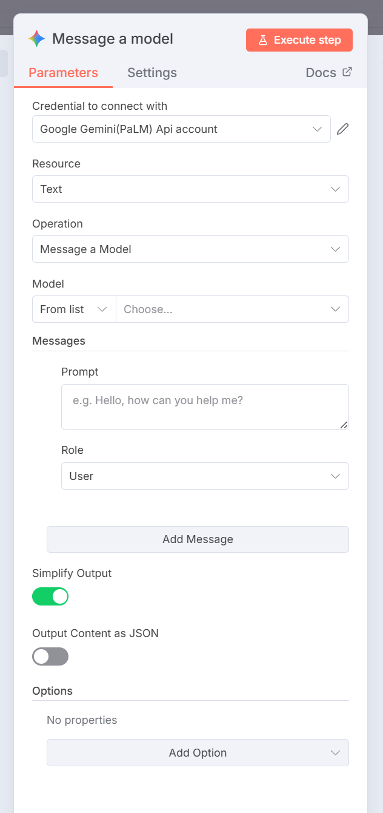This screenshot has height=813, width=383.
Task: Expand the Resource dropdown showing Text
Action: coord(190,189)
